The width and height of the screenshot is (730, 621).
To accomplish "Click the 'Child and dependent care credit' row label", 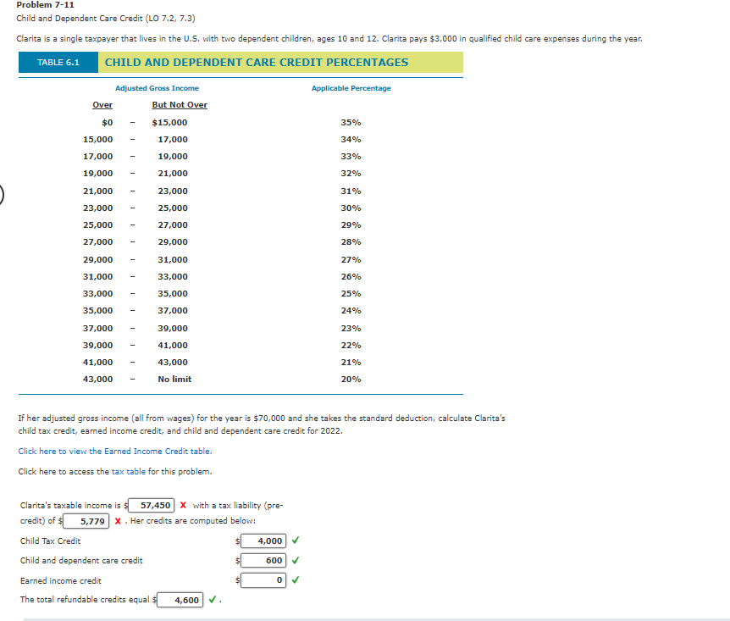I will tap(81, 561).
